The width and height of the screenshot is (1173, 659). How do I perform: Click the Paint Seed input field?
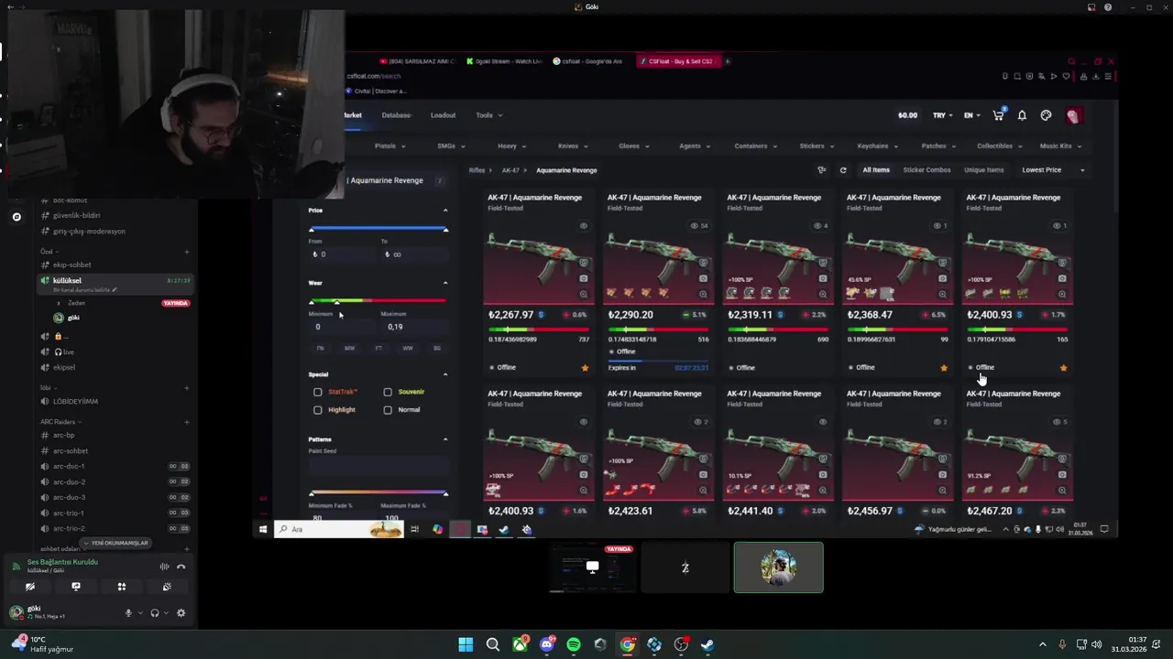point(378,468)
